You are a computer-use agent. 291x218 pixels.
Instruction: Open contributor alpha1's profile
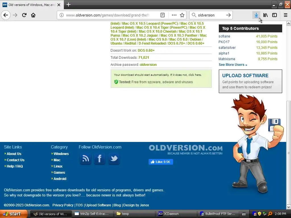(x=224, y=53)
